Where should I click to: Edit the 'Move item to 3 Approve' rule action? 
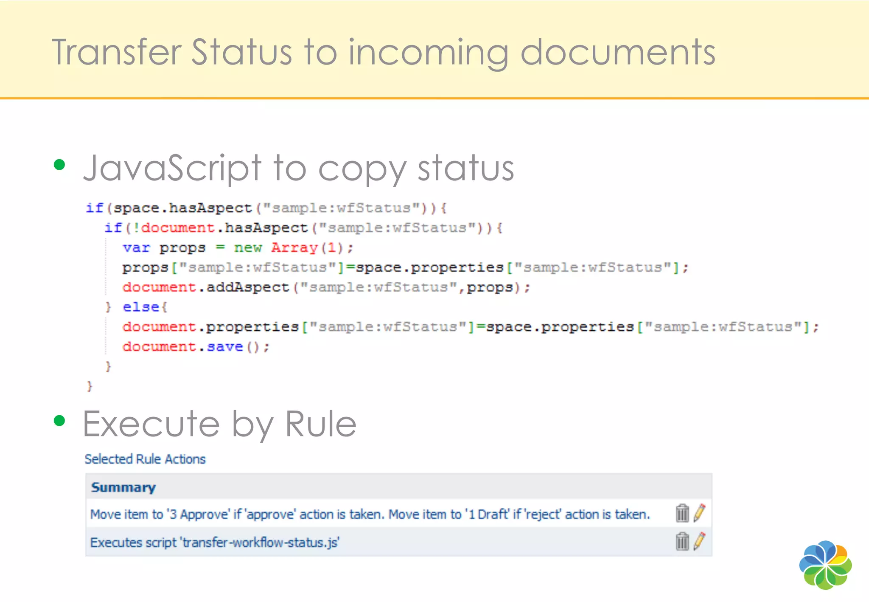point(699,513)
